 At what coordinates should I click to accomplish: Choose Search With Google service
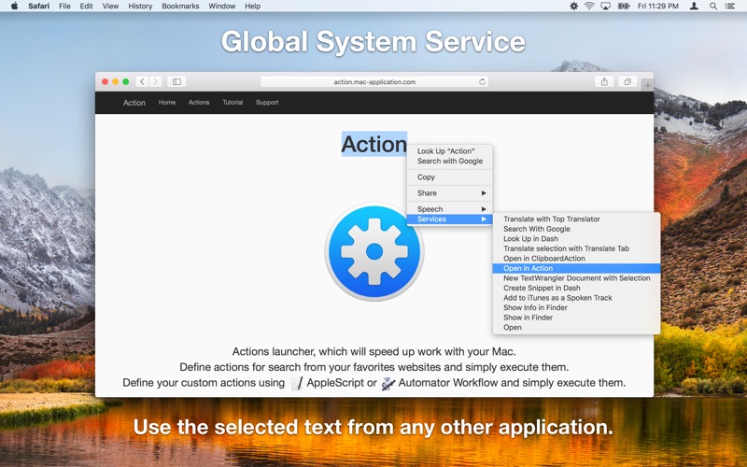point(577,229)
